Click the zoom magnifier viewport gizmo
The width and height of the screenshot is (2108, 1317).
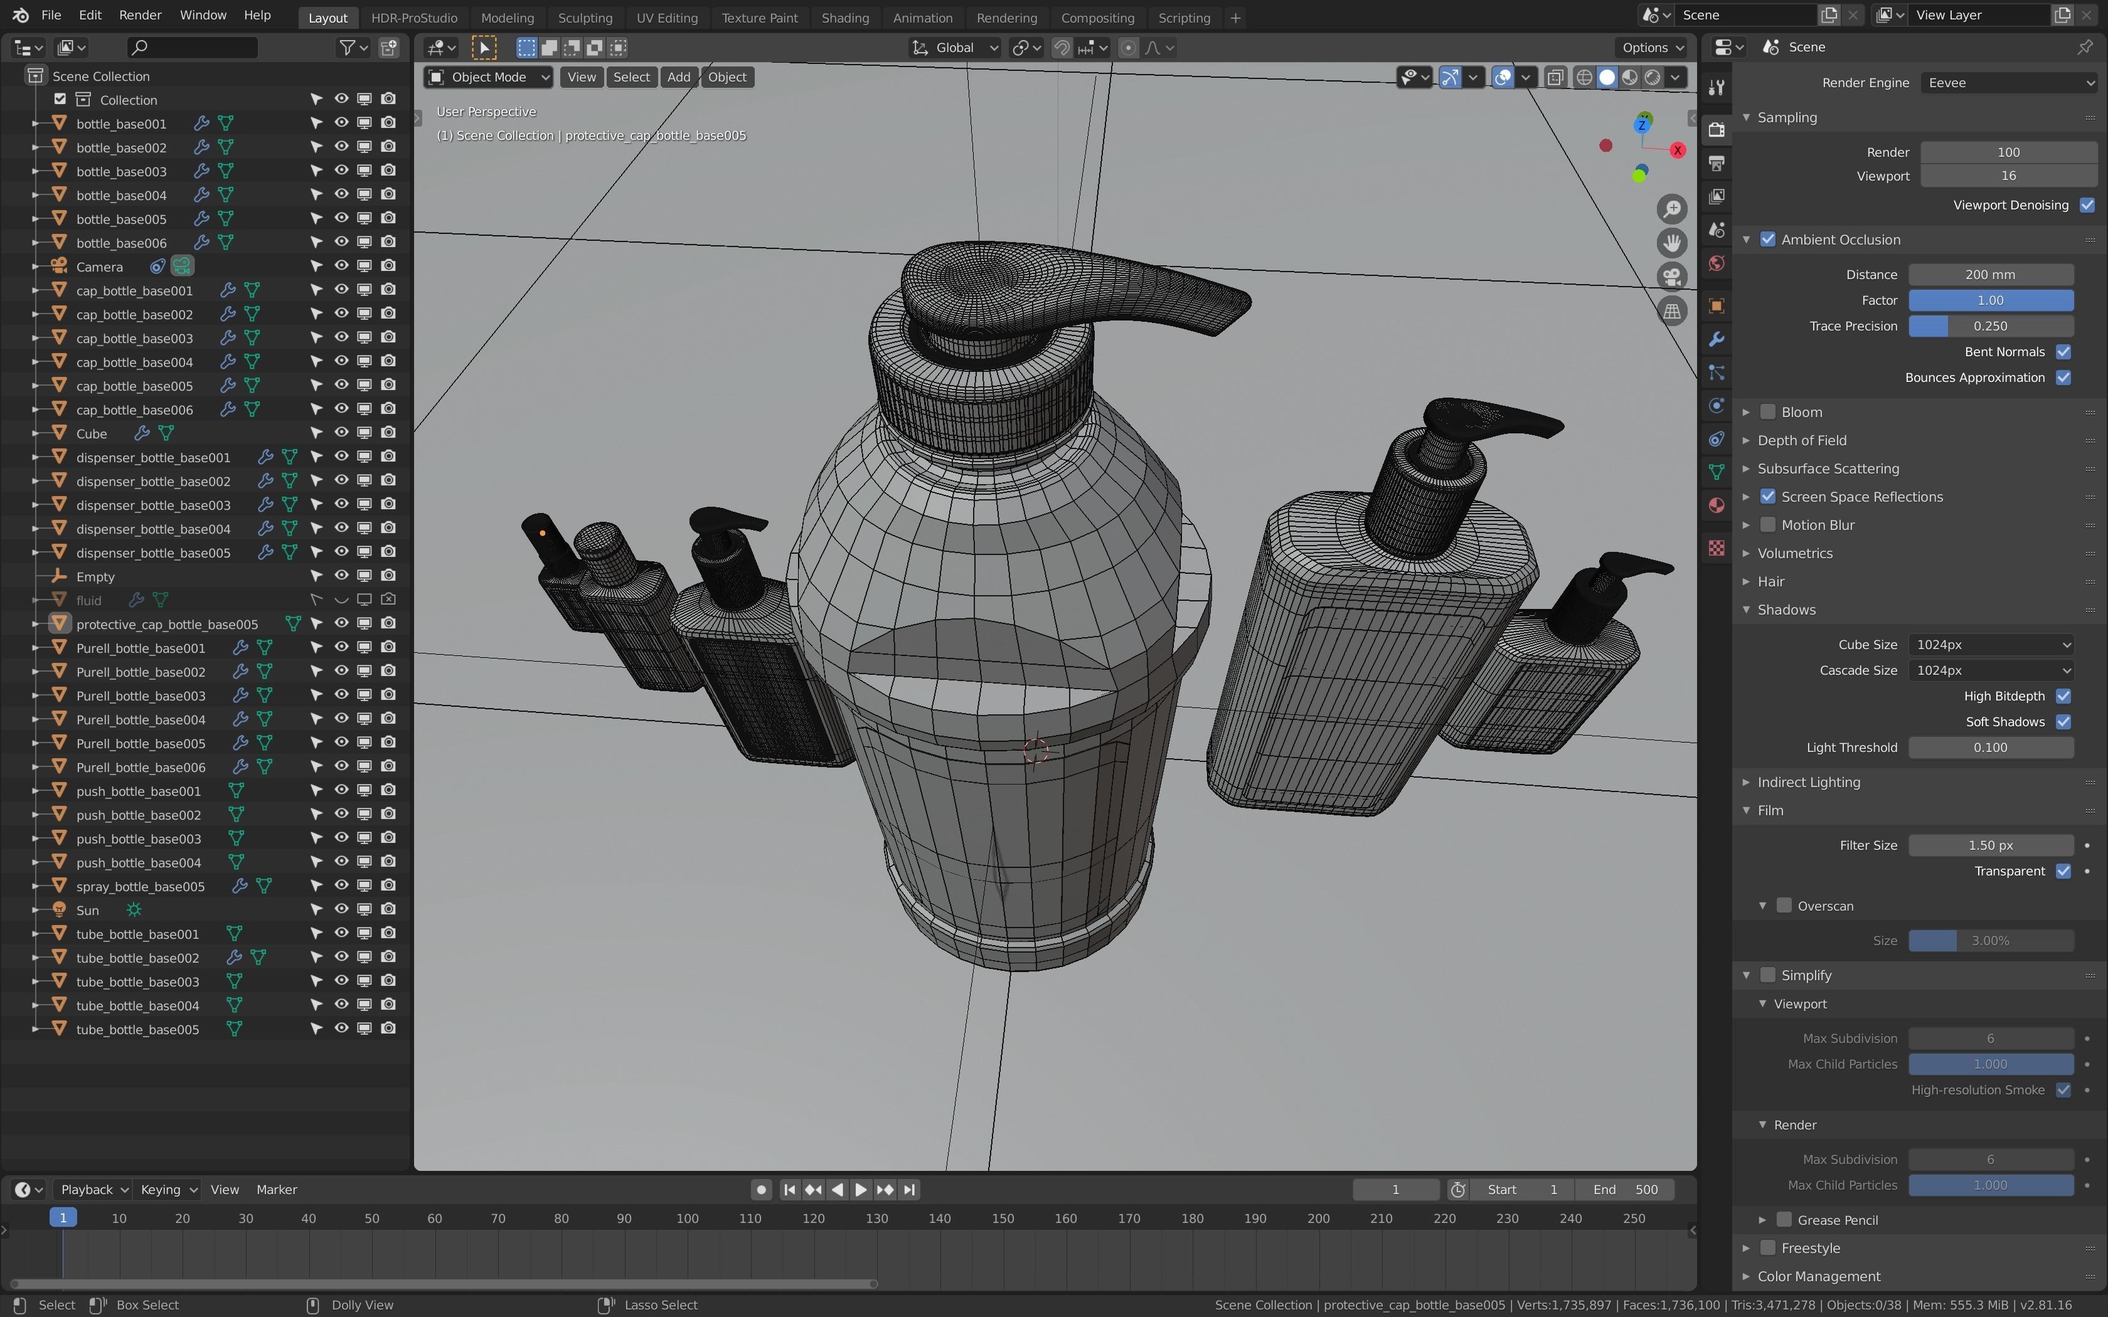coord(1671,210)
